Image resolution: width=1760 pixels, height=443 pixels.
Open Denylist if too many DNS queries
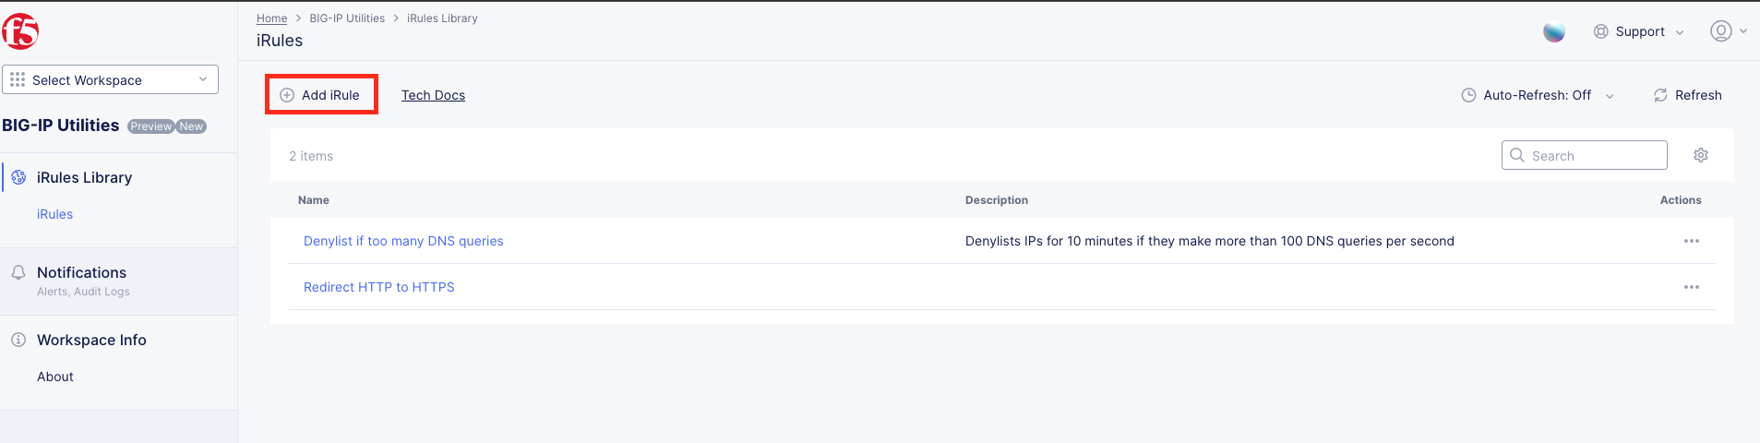[x=403, y=241]
